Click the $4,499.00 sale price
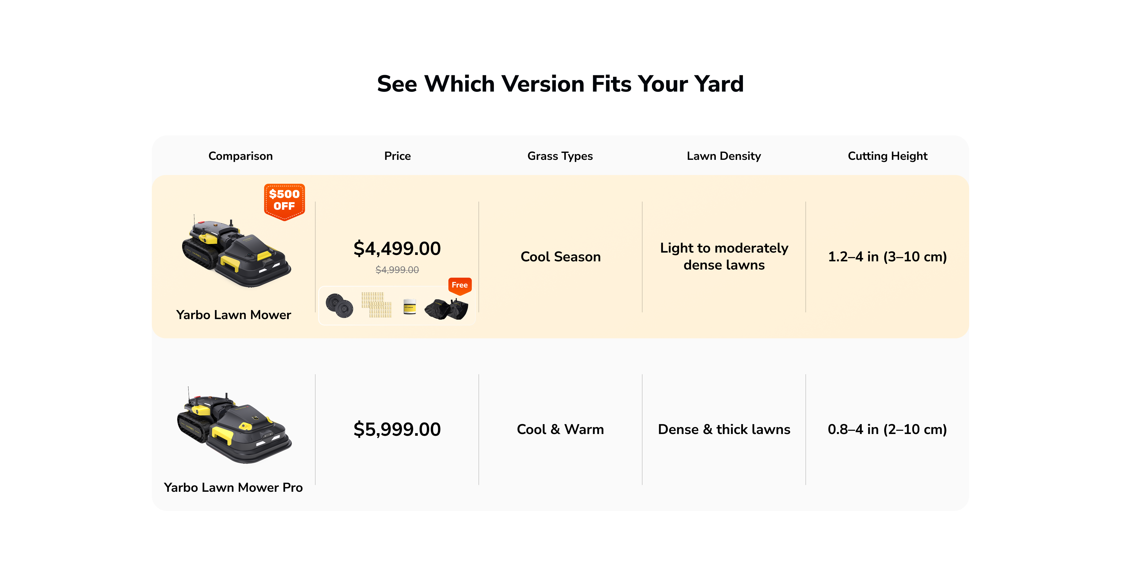The image size is (1121, 581). point(397,249)
